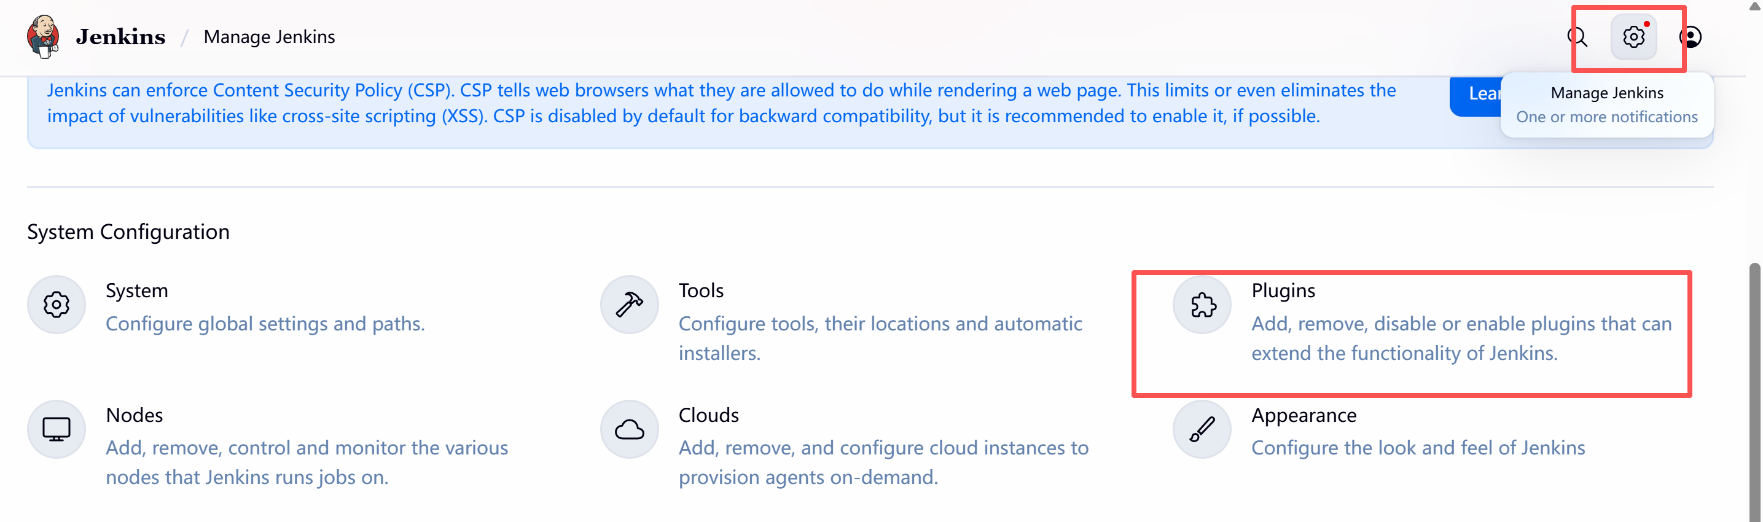Viewport: 1763px width, 522px height.
Task: Click 'One or more notifications' tooltip text
Action: point(1606,117)
